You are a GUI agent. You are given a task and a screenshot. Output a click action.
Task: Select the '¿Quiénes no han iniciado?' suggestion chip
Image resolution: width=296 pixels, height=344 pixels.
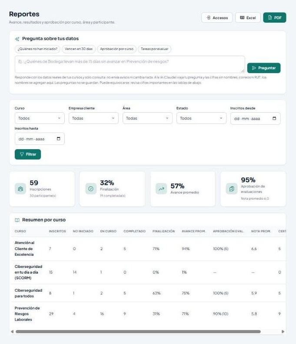point(37,49)
